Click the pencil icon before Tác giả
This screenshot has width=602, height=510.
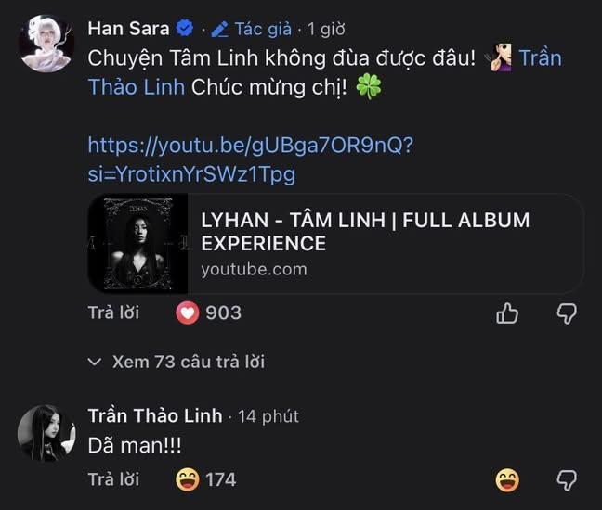pyautogui.click(x=220, y=29)
